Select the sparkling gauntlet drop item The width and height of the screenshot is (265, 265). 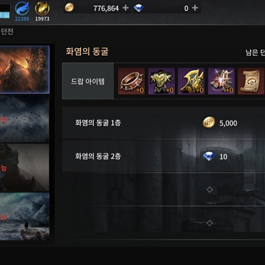click(221, 81)
